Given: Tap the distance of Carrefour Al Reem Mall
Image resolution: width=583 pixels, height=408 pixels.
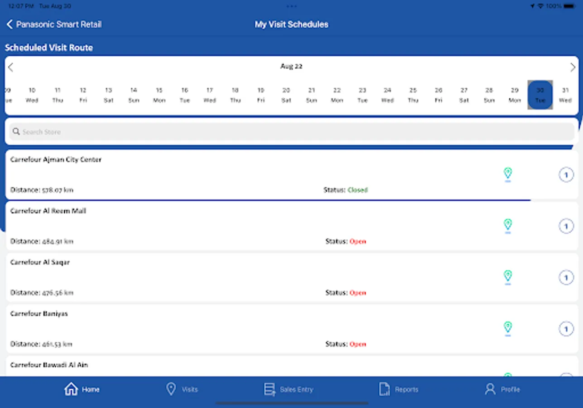Looking at the screenshot, I should pyautogui.click(x=42, y=241).
